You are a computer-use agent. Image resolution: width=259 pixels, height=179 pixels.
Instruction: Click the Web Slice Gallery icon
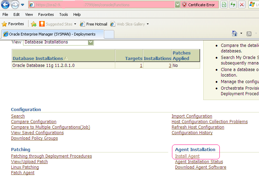tap(113, 24)
